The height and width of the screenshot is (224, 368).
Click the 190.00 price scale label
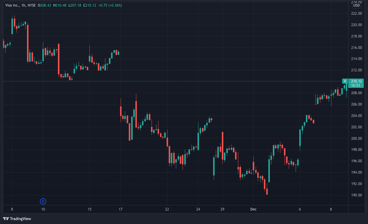[x=356, y=195]
